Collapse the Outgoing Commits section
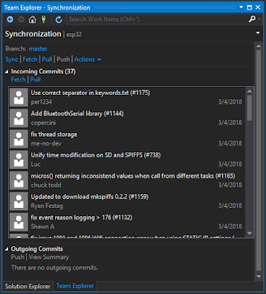 pyautogui.click(x=7, y=249)
